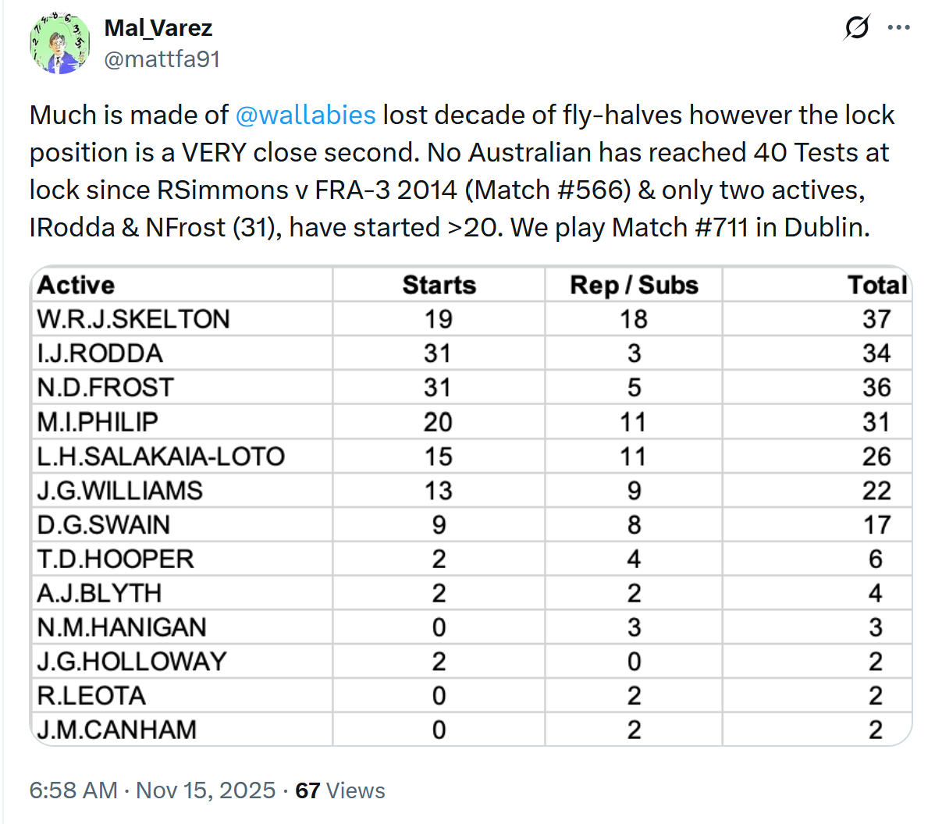Select the J.M.CANHAM name in table

(117, 730)
